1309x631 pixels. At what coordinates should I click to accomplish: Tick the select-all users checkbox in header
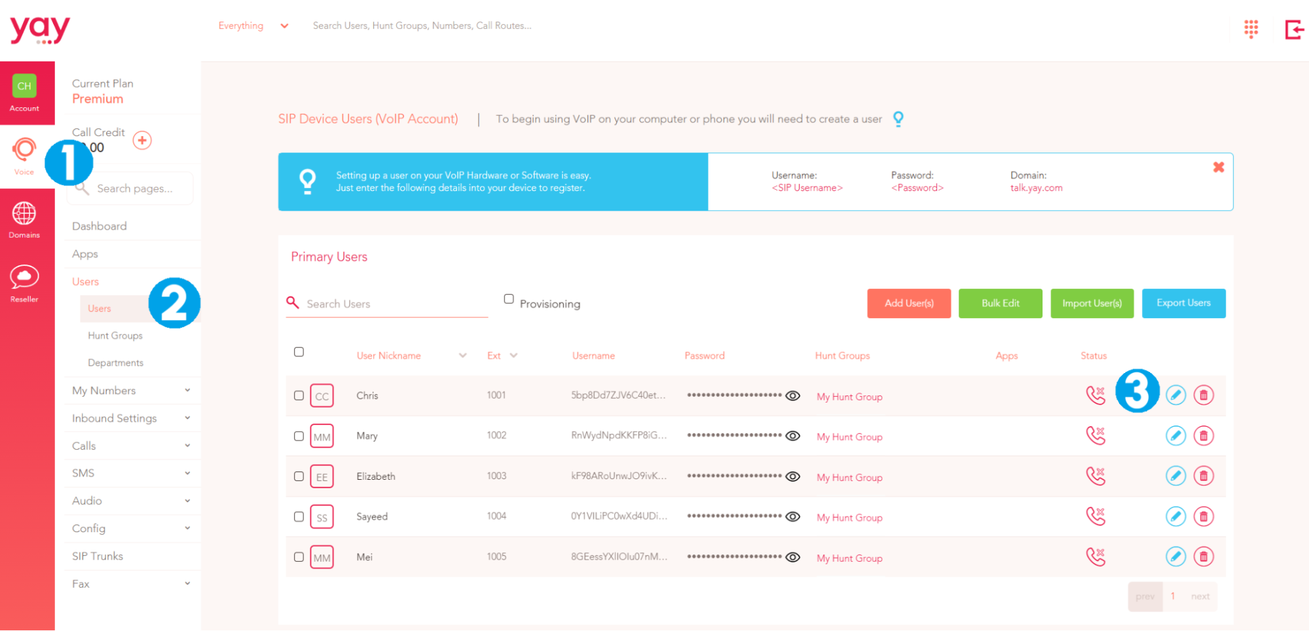pos(299,352)
